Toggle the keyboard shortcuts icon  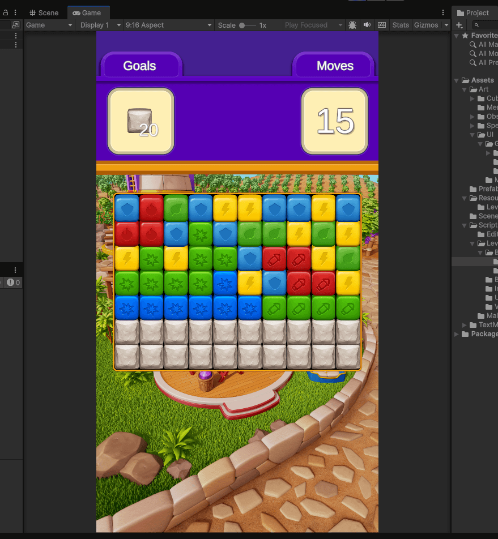point(382,25)
